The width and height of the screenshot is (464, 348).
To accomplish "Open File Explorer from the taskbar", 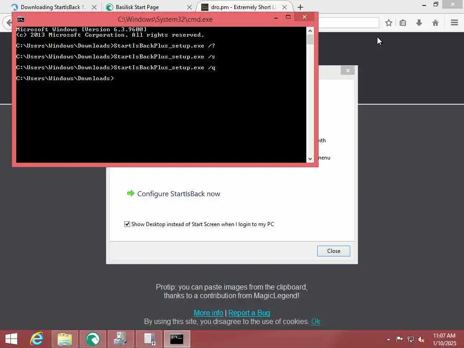I will 65,339.
